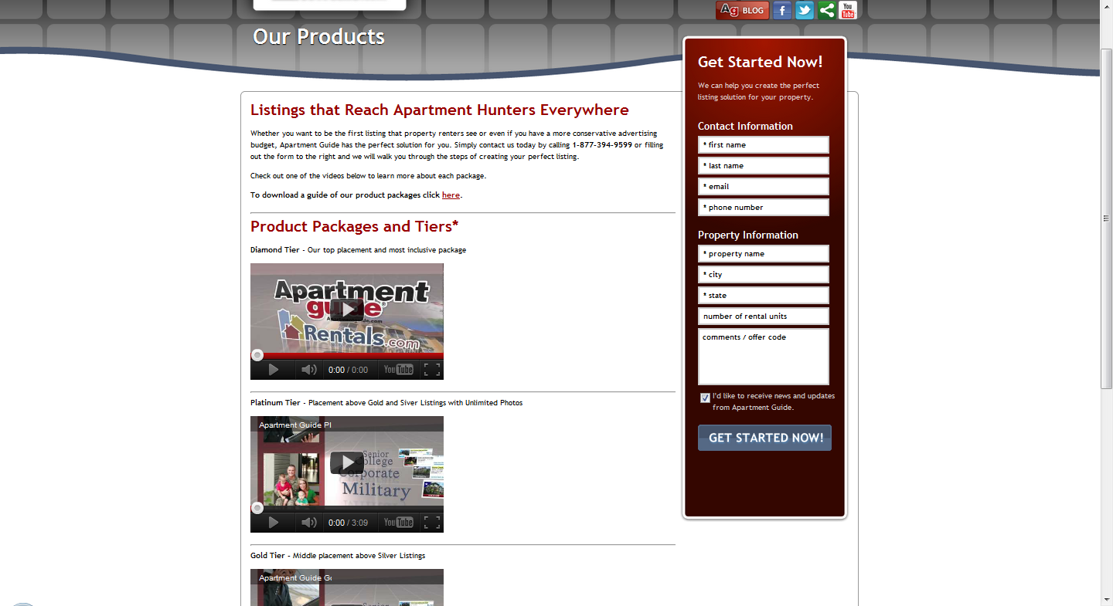Focus the email field
Screen dimensions: 1113x606
click(764, 187)
